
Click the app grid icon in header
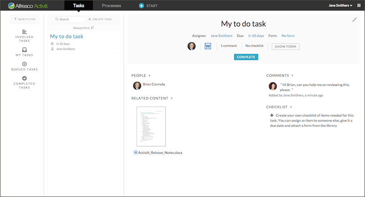(x=358, y=5)
